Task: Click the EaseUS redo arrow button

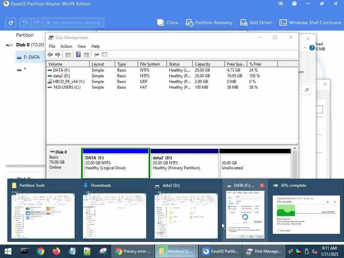Action: pyautogui.click(x=36, y=23)
